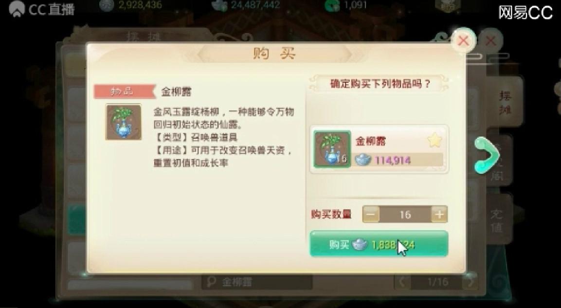561x308 pixels.
Task: Go to next page arrow beside 1/16
Action: click(469, 282)
